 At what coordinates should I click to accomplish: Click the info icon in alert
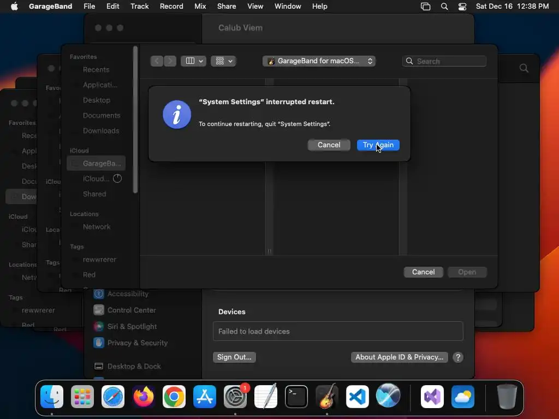pos(177,115)
